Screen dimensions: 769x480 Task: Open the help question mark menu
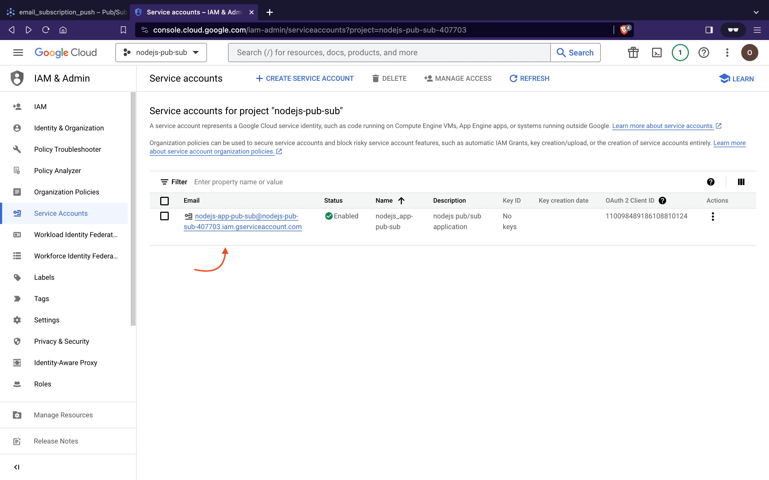[704, 52]
